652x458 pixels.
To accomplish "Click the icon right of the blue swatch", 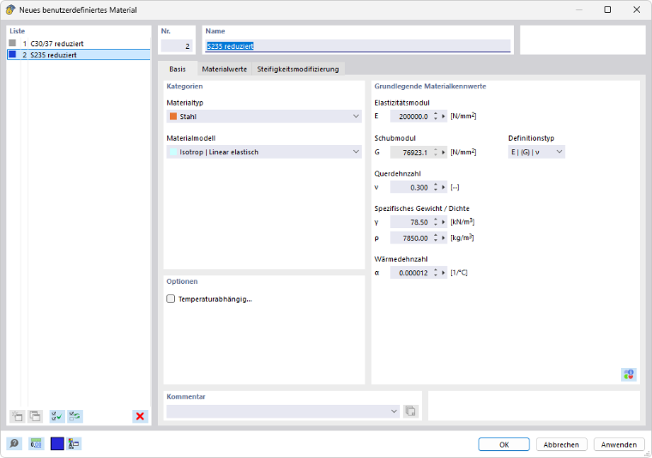I will coord(75,444).
